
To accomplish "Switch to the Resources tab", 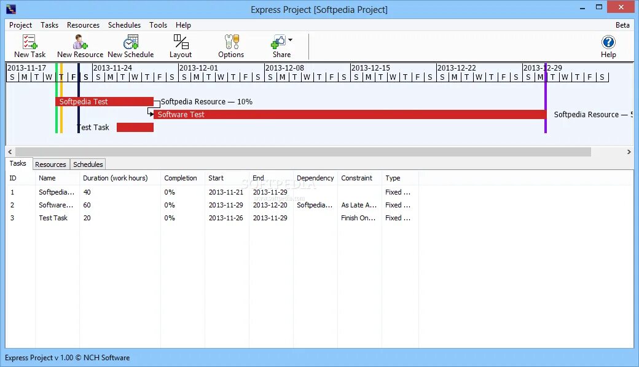I will (x=50, y=164).
